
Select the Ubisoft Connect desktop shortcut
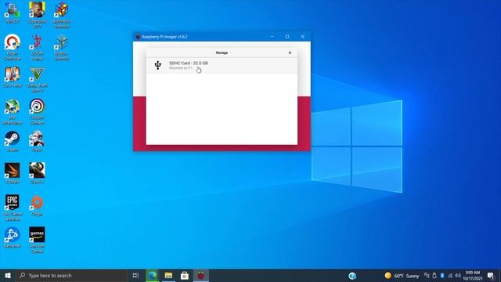[37, 111]
